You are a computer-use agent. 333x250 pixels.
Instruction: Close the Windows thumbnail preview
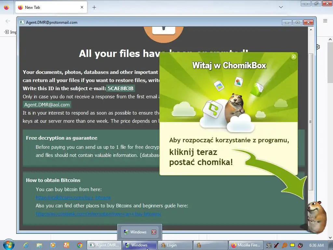point(154,232)
